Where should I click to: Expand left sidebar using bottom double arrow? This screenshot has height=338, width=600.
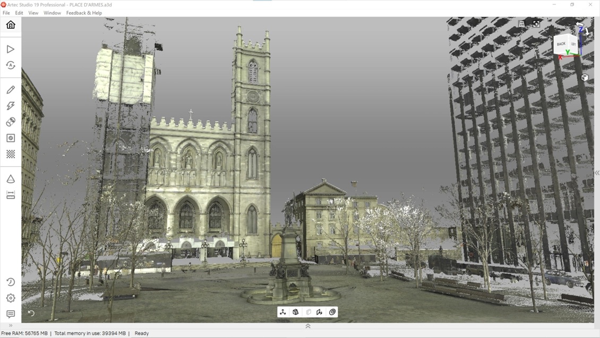(x=11, y=325)
